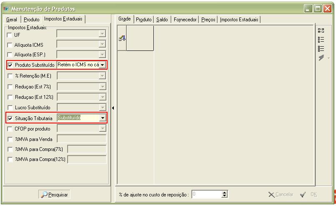Open the CFOP por produto dropdown
Image resolution: width=336 pixels, height=206 pixels.
pyautogui.click(x=103, y=128)
